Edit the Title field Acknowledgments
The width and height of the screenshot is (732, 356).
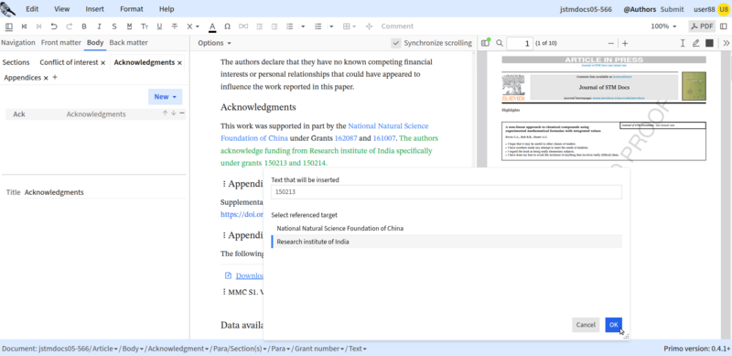coord(104,192)
